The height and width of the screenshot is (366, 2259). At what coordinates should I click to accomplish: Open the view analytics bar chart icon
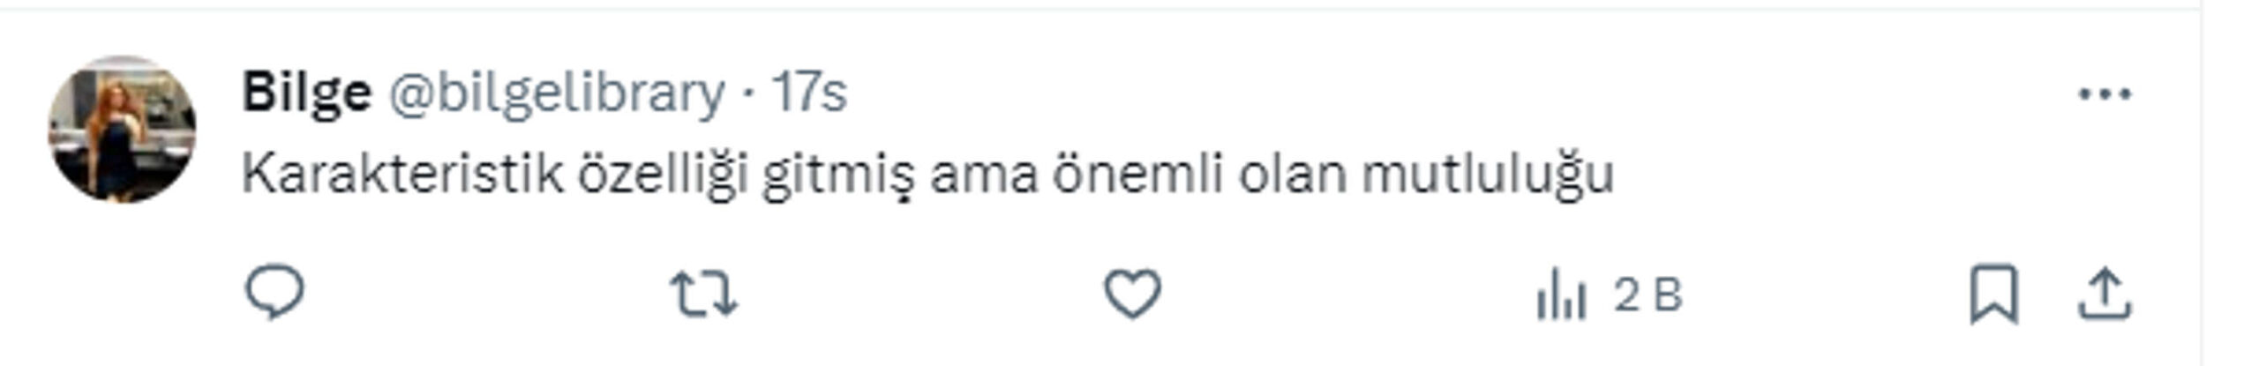click(x=1561, y=296)
